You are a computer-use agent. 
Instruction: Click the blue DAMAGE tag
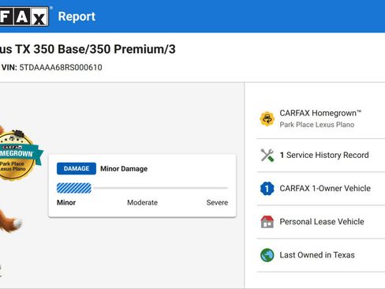(77, 169)
